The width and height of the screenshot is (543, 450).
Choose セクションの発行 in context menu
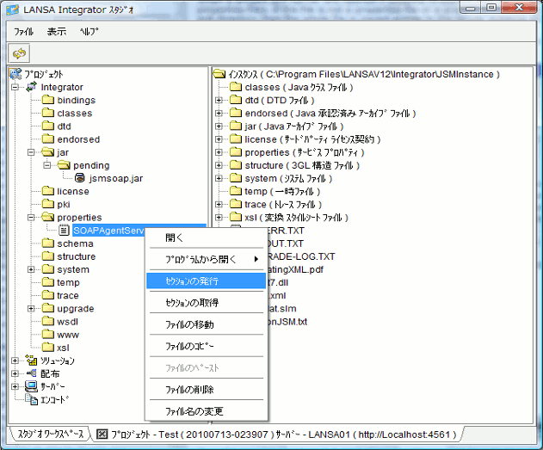(207, 280)
